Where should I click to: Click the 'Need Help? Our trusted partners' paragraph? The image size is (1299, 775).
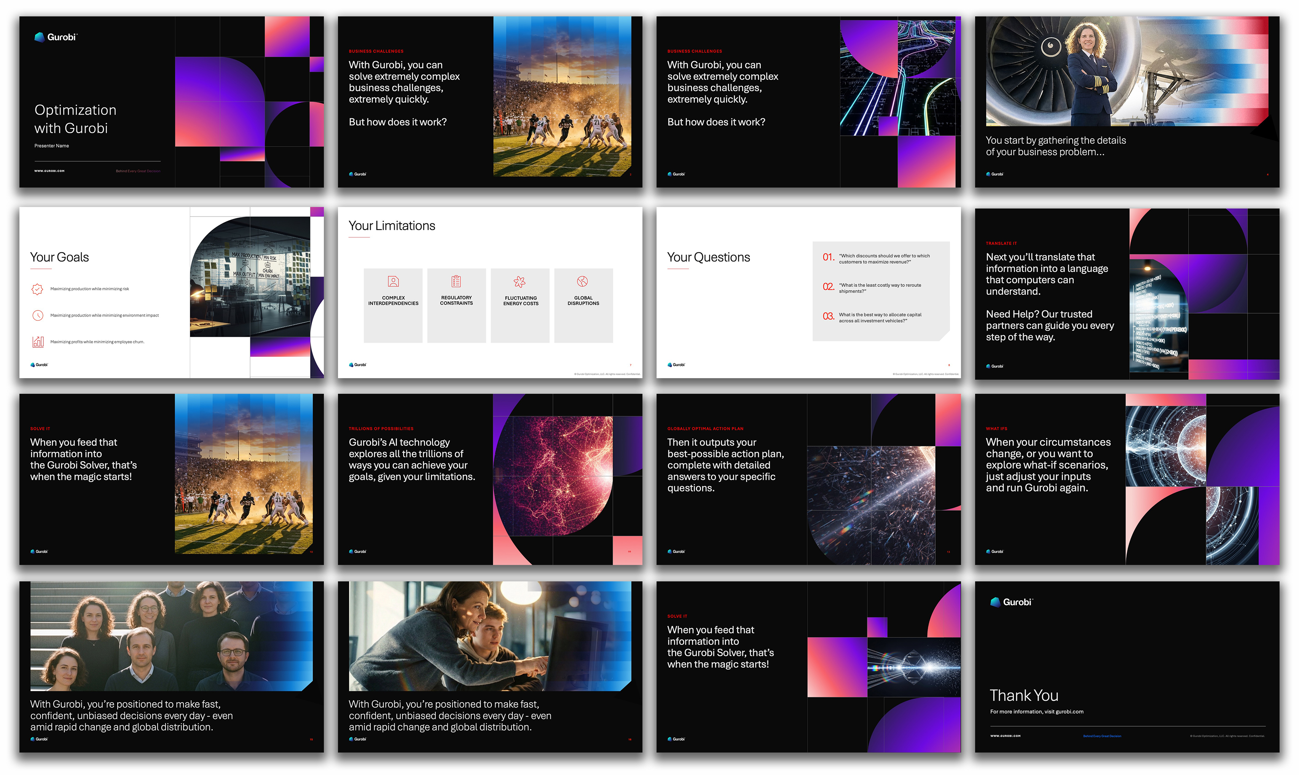[x=1050, y=325]
